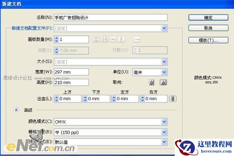
Task: Click the 间距 7.06 mm field
Action: [x=74, y=50]
